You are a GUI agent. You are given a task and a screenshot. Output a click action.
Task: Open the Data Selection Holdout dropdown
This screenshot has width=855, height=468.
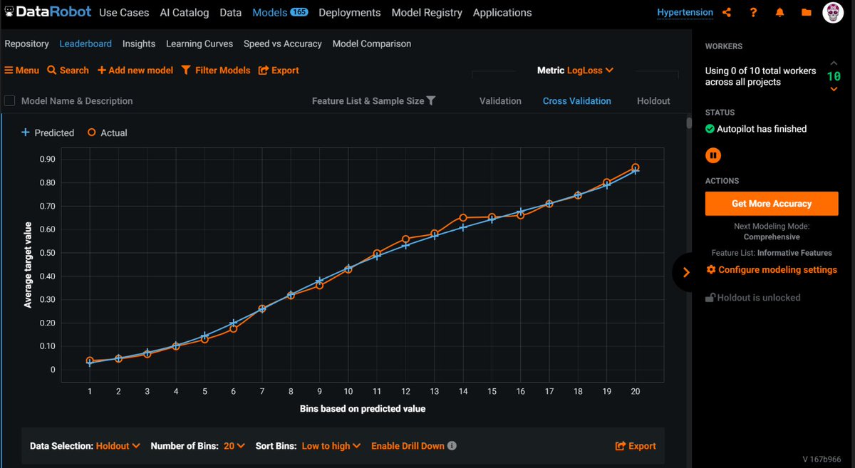click(118, 446)
